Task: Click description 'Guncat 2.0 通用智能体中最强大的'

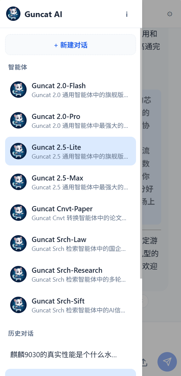Action: click(x=80, y=126)
